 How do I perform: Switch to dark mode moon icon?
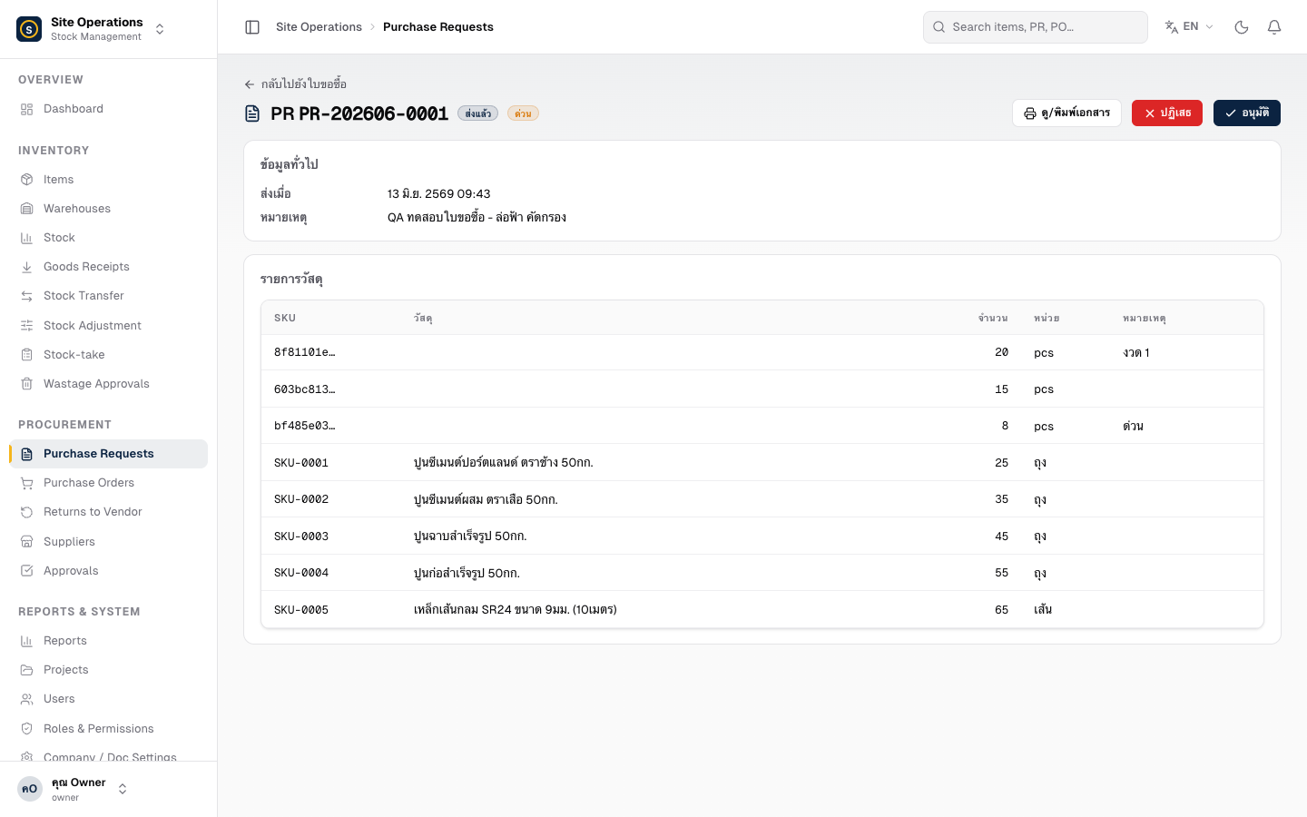[x=1242, y=27]
